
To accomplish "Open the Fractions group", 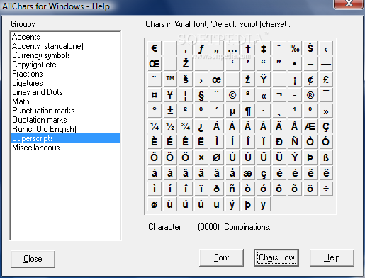I will (x=65, y=74).
